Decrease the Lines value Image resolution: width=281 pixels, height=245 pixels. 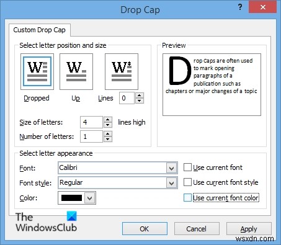pos(140,100)
